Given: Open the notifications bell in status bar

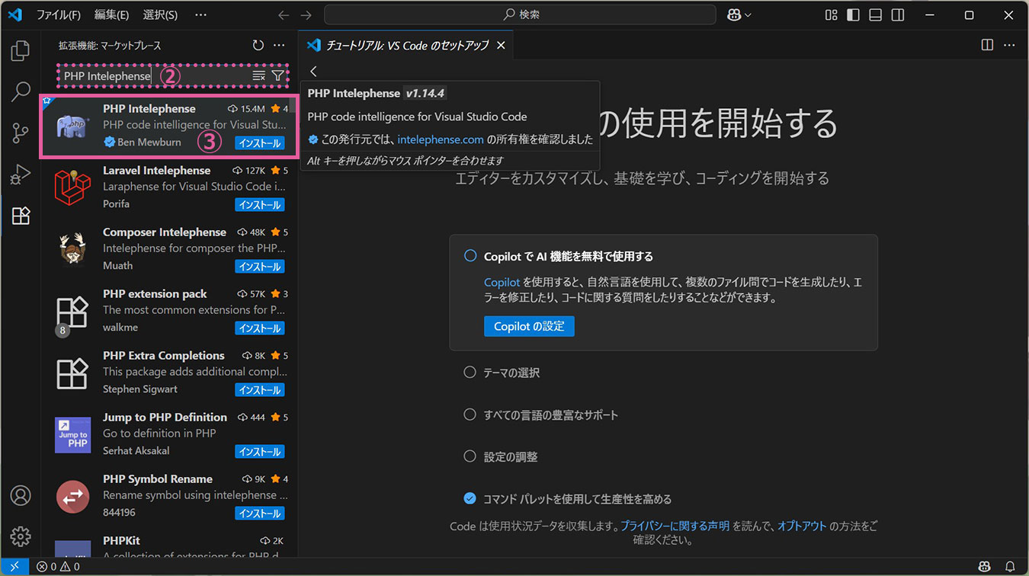Looking at the screenshot, I should (x=1010, y=567).
